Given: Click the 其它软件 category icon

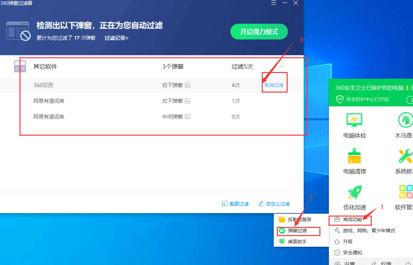Looking at the screenshot, I should click(x=20, y=66).
